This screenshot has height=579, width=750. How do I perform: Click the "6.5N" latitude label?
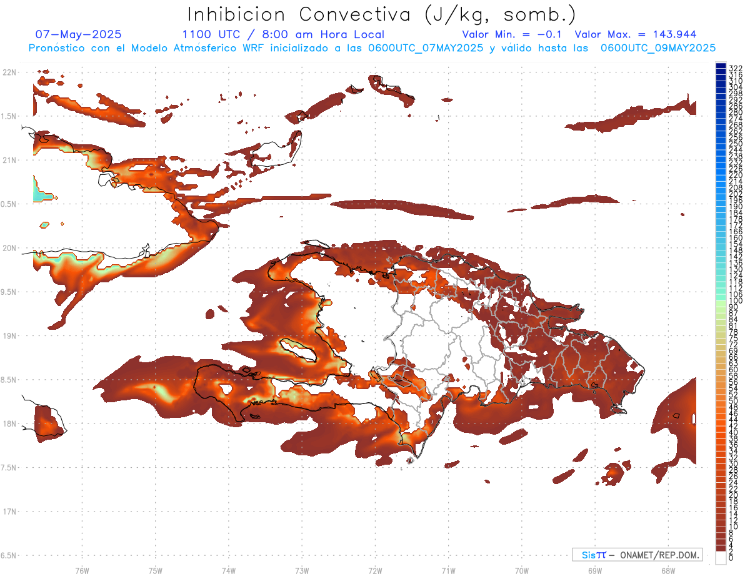tap(9, 555)
